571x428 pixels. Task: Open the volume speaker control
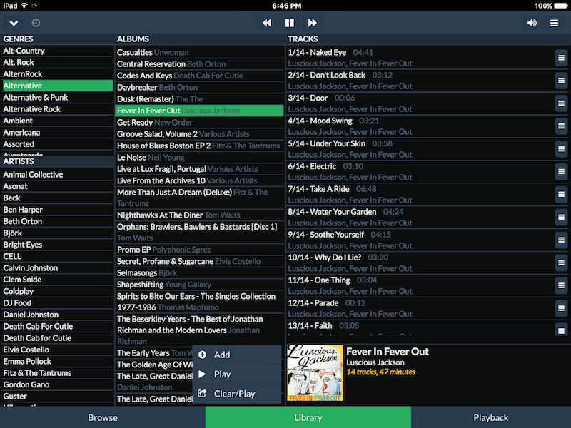pos(532,23)
